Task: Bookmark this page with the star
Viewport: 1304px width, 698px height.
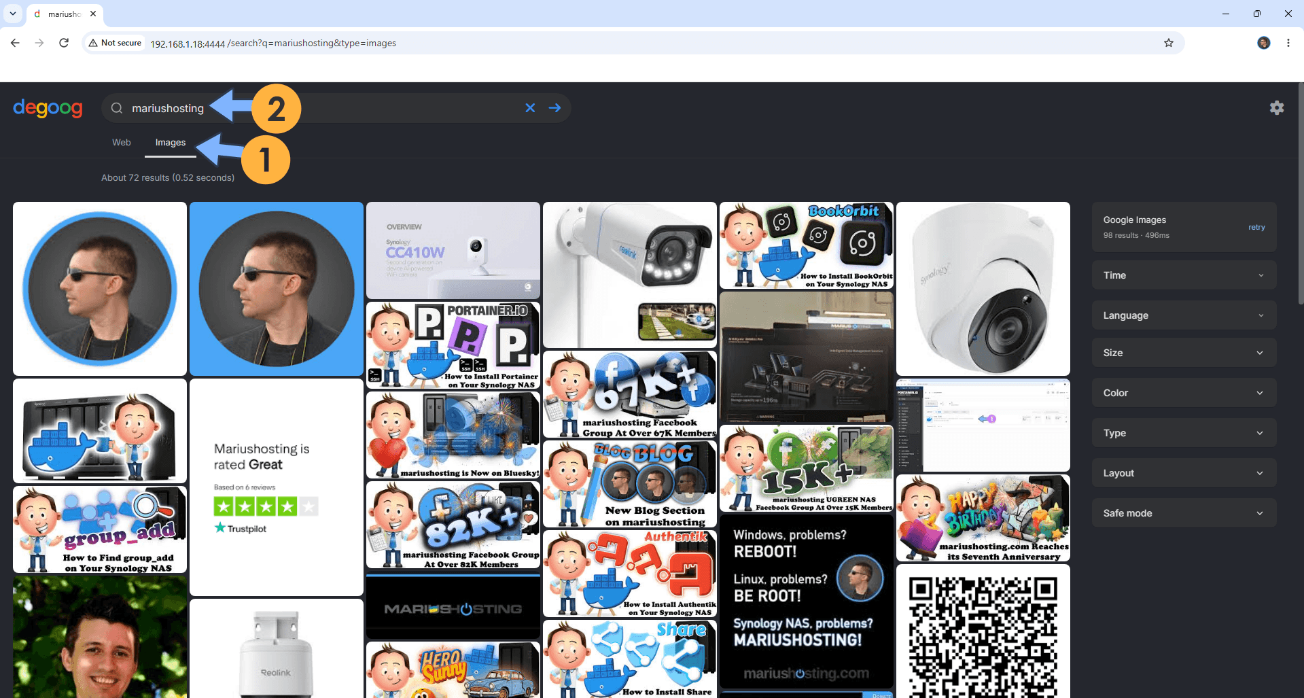Action: click(x=1169, y=43)
